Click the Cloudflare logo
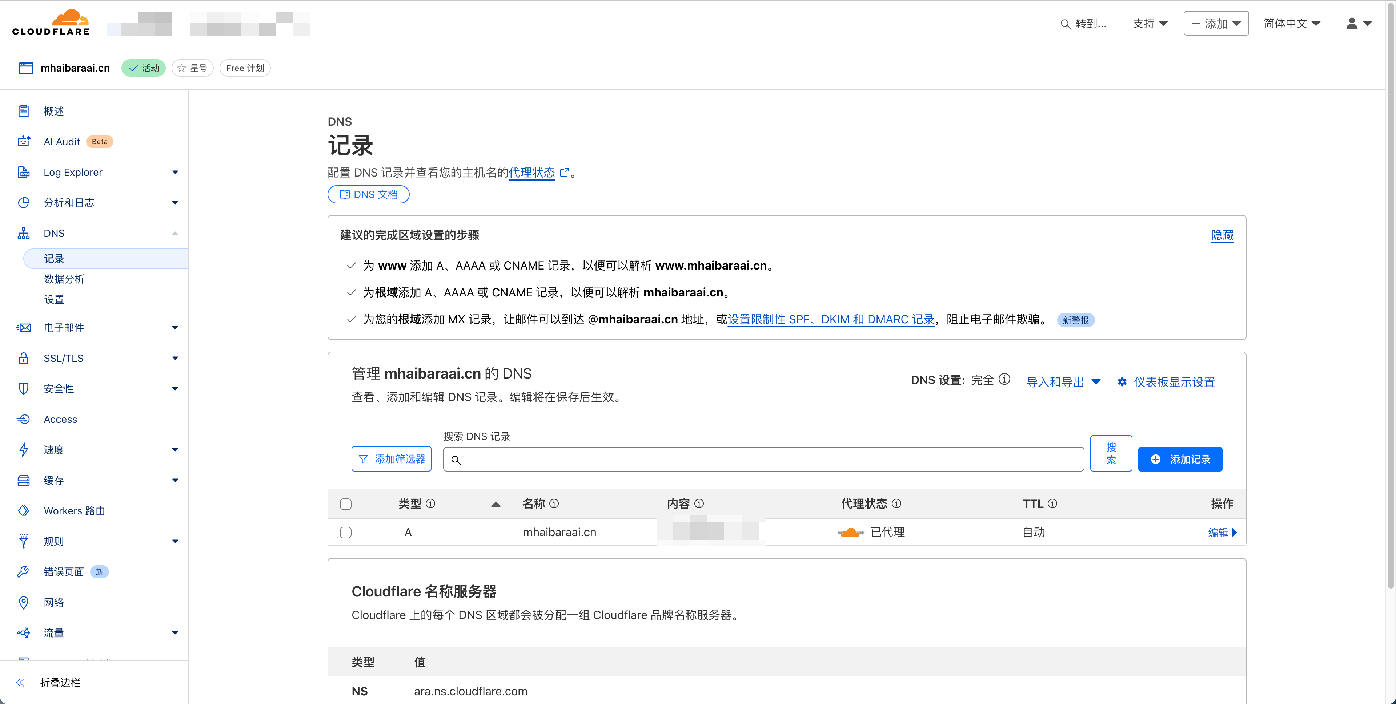 (x=51, y=22)
